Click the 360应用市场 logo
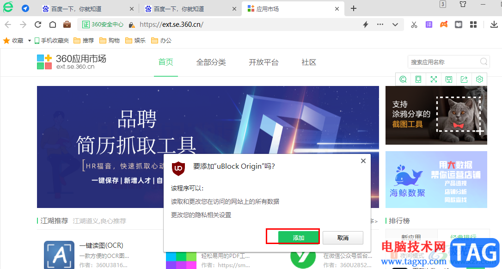The width and height of the screenshot is (502, 269). pyautogui.click(x=71, y=62)
